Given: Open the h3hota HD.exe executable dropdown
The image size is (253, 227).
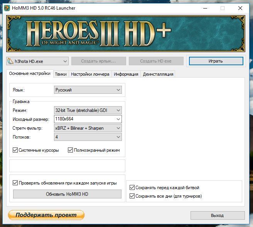Looking at the screenshot, I should point(37,61).
